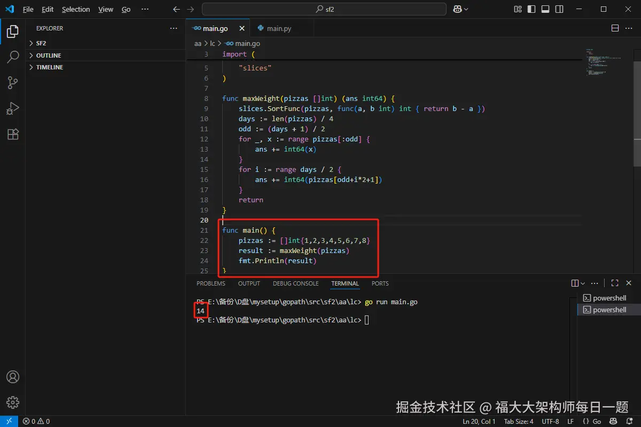Close the terminal panel

point(629,283)
